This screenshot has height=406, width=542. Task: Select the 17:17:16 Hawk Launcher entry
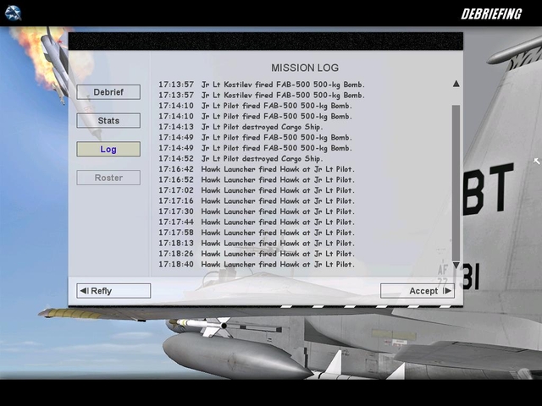257,201
